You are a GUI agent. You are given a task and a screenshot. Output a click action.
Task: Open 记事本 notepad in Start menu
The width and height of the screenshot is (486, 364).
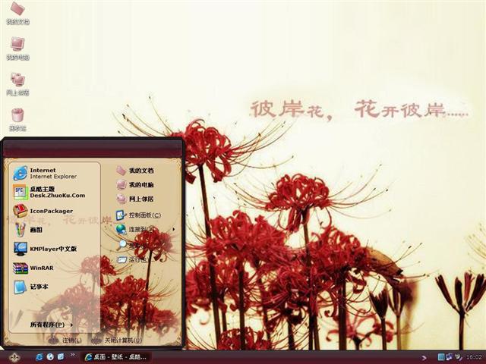click(x=30, y=287)
